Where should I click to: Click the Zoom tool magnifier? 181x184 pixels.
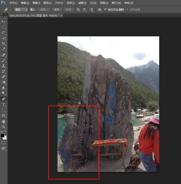(x=4, y=127)
